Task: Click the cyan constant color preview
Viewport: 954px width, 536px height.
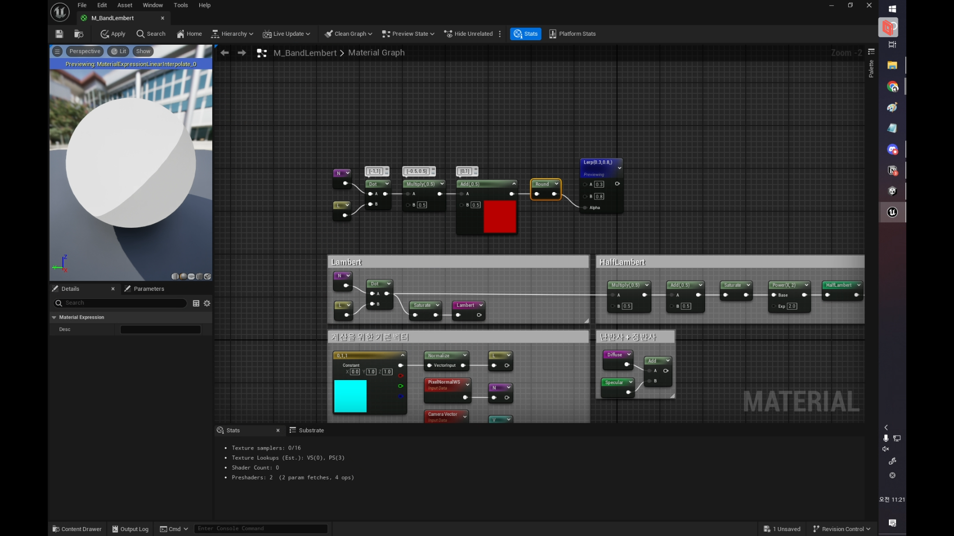Action: click(350, 396)
